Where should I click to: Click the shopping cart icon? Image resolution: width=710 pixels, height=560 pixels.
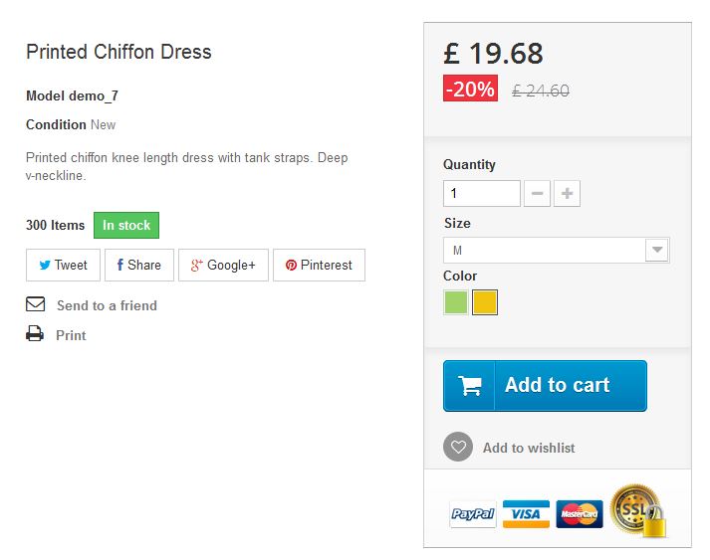469,386
